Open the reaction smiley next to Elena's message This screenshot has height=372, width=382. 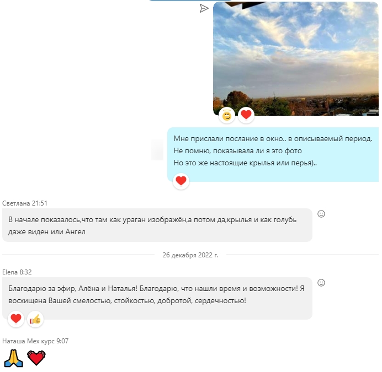tap(321, 283)
